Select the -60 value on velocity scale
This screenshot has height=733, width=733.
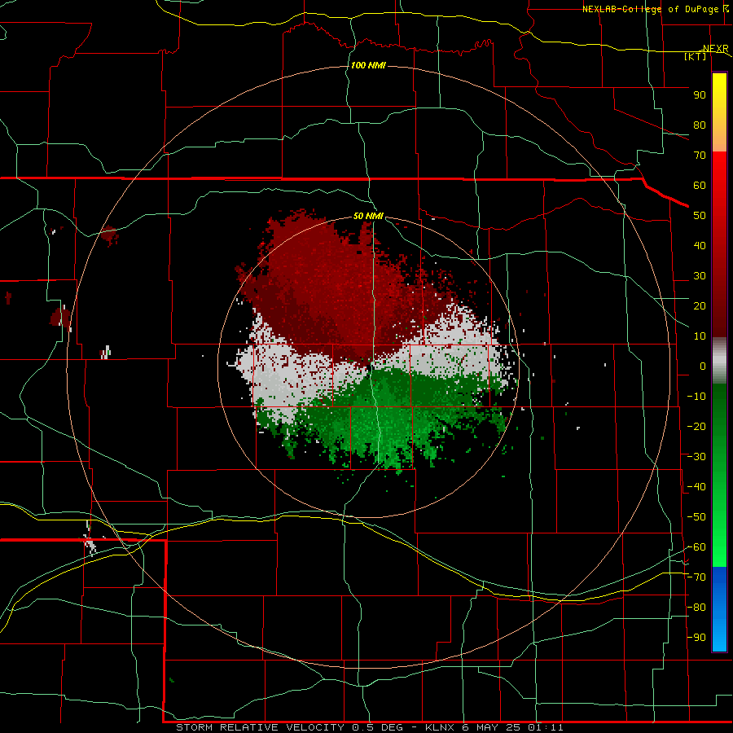pos(696,547)
